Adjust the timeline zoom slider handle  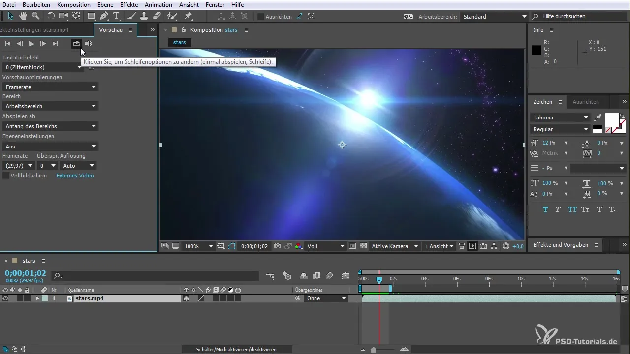pos(374,350)
